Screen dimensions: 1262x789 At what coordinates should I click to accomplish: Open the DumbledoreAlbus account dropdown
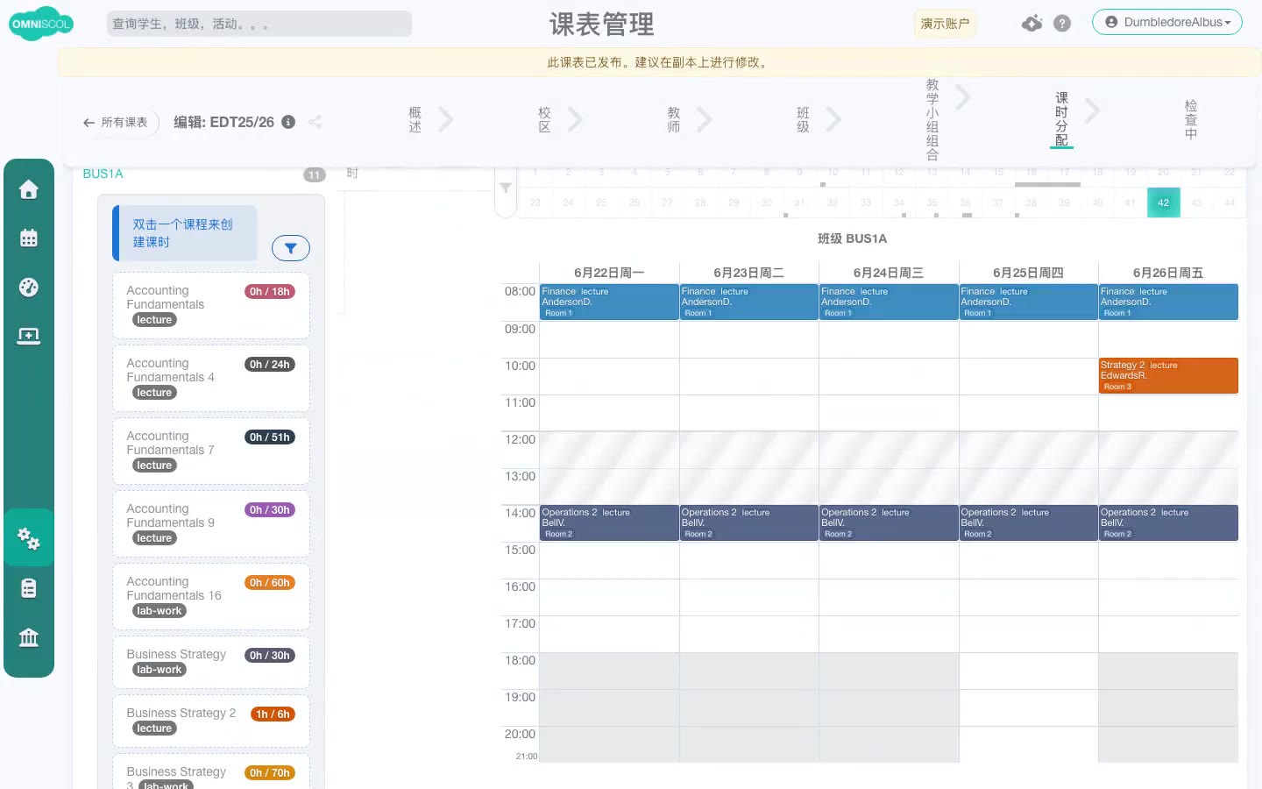coord(1166,22)
